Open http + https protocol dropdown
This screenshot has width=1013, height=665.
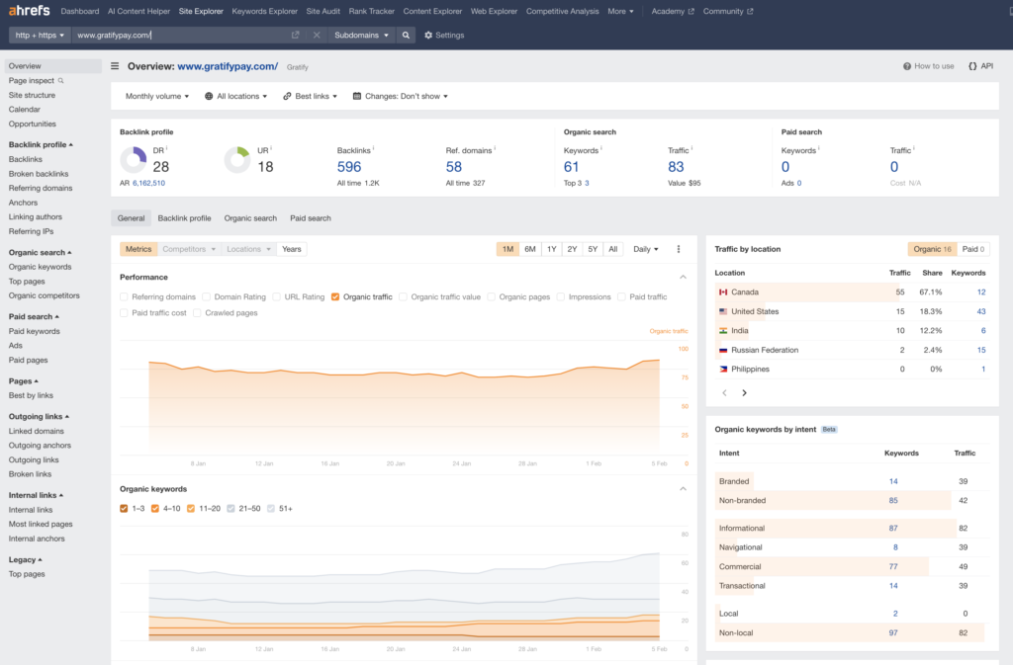pyautogui.click(x=40, y=35)
